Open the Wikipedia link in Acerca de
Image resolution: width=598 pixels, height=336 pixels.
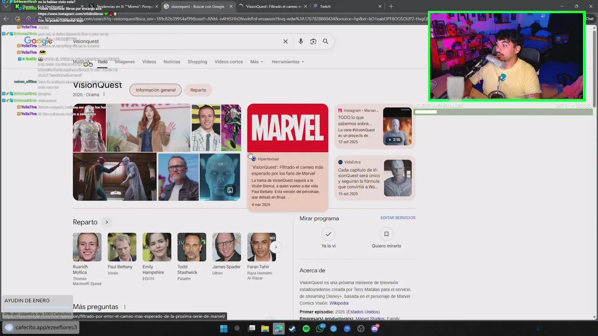(339, 303)
